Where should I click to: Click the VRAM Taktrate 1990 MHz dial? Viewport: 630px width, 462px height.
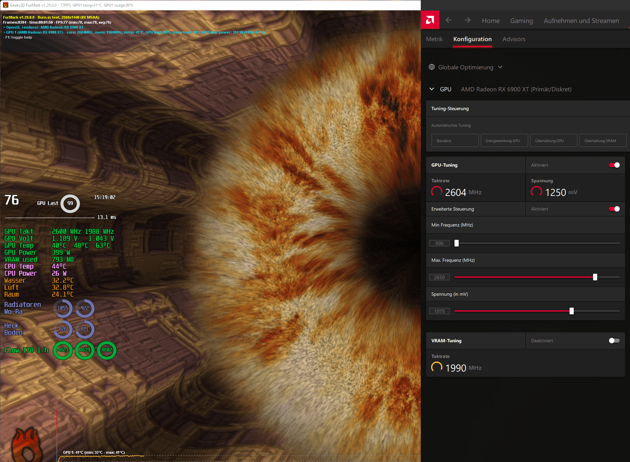[x=437, y=367]
